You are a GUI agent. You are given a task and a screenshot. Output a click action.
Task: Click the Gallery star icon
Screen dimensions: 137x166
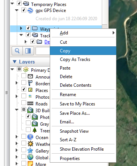[30, 150]
